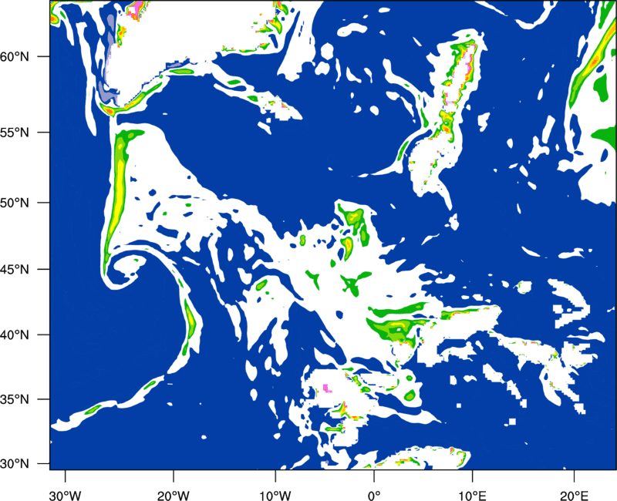Viewport: 617px width, 501px height.
Task: Click the 60°N latitude label
Action: point(15,56)
